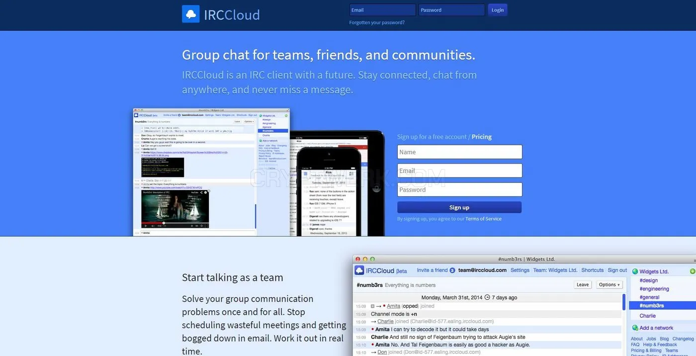Open the Blog link in the sidebar footer
This screenshot has height=356, width=696.
664,339
